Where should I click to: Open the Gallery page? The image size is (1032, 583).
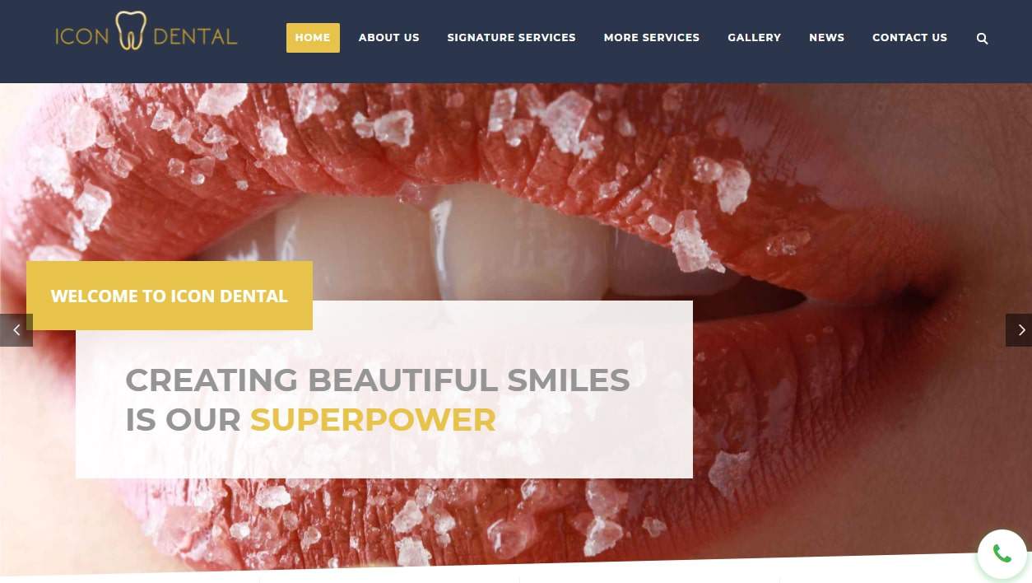[754, 38]
